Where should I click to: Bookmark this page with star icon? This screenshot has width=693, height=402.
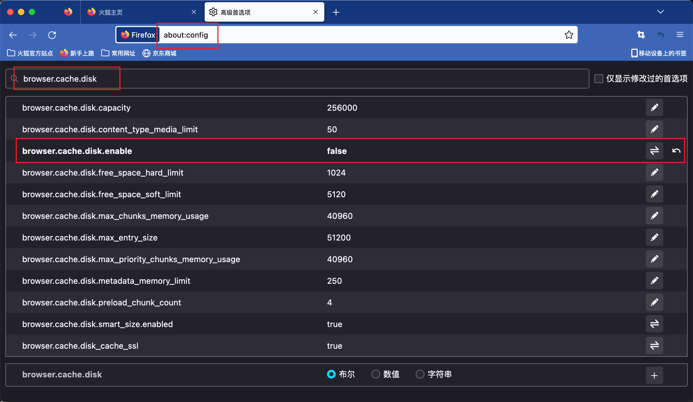tap(569, 35)
